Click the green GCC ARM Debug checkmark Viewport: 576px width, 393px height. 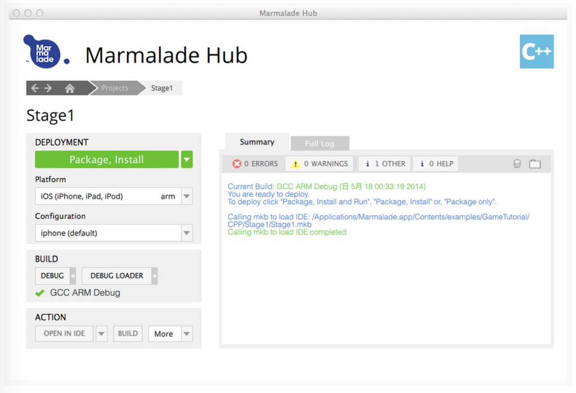(40, 293)
